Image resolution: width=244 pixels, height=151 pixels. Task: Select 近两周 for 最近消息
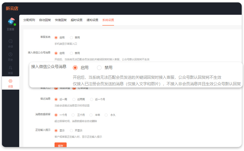74,99
